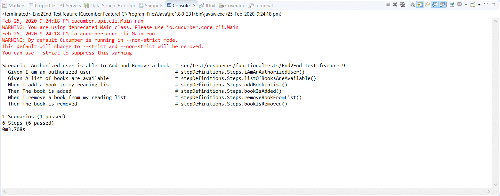
Task: Toggle Scroll Lock for the console
Action: click(420, 4)
